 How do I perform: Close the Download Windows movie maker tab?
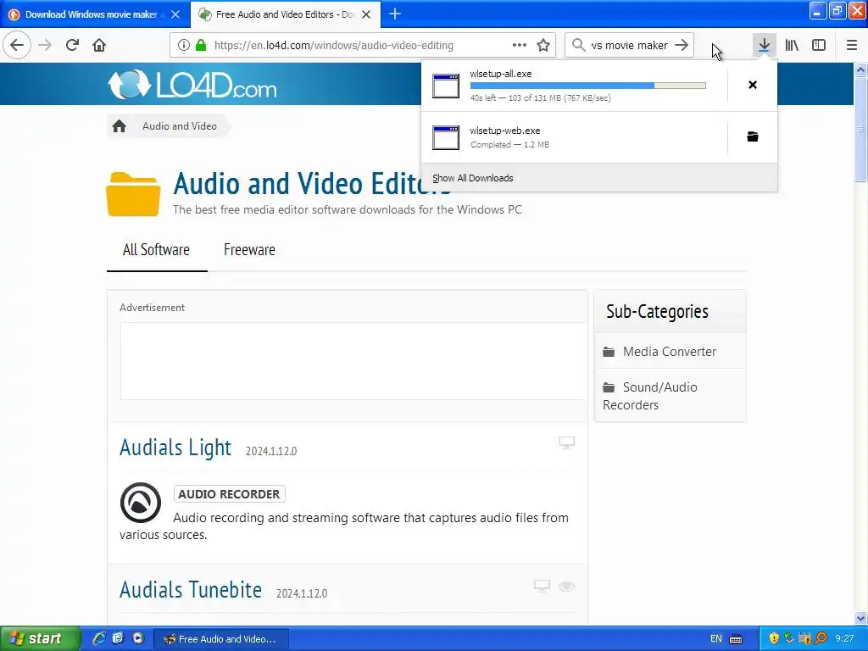(175, 14)
